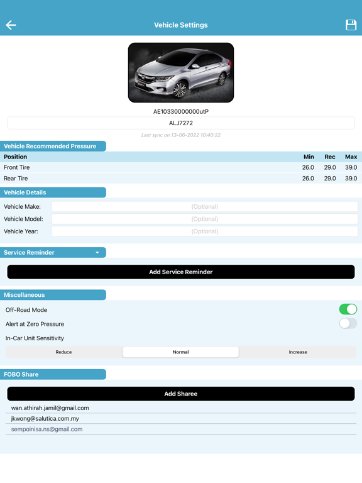The image size is (362, 483).
Task: Expand the Service Reminder dropdown arrow
Action: click(97, 253)
